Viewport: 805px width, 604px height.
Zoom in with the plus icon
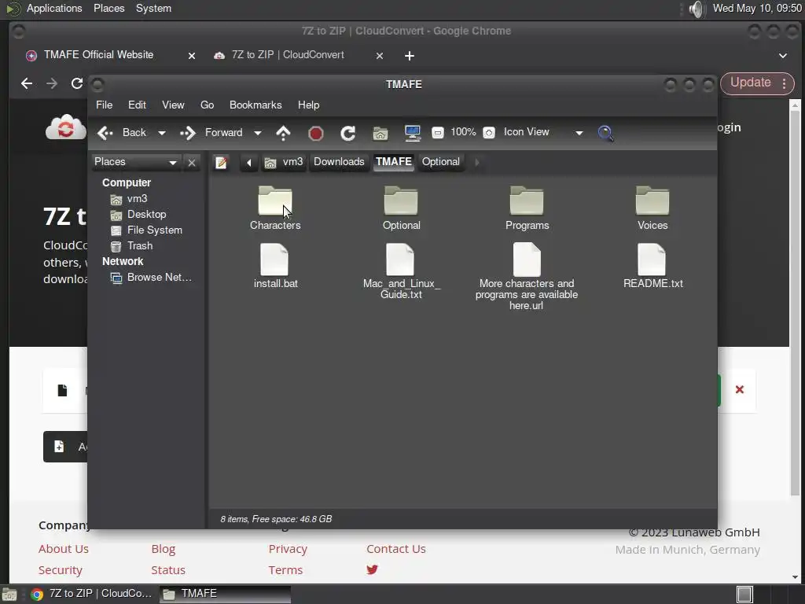(489, 133)
